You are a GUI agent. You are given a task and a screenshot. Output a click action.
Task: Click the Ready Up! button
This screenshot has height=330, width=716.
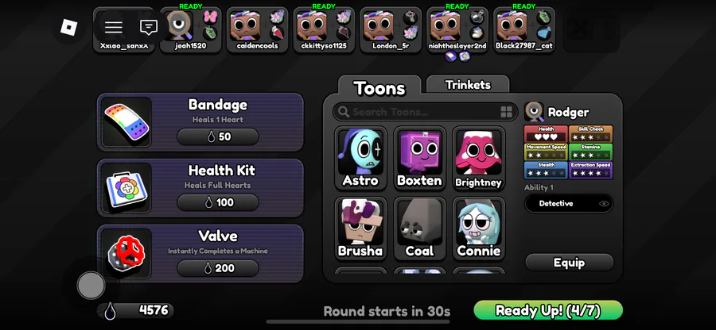(548, 310)
